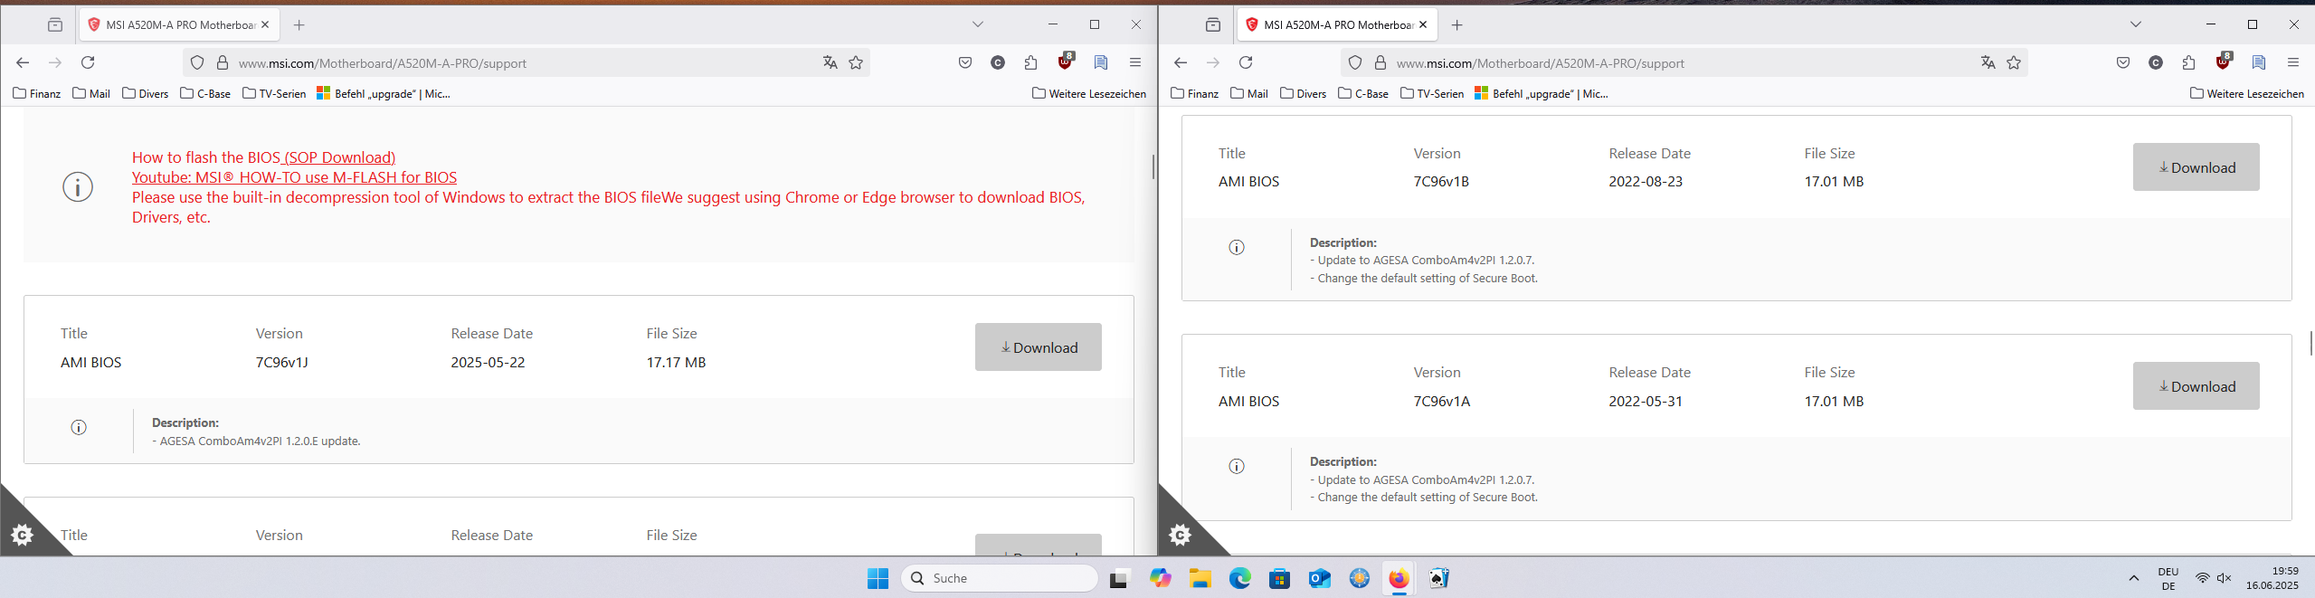Close the MSI tab in right window
Image resolution: width=2315 pixels, height=598 pixels.
click(1423, 24)
